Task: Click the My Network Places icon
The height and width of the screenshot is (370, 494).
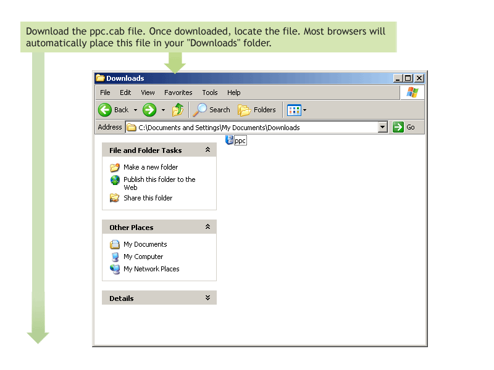Action: point(115,269)
